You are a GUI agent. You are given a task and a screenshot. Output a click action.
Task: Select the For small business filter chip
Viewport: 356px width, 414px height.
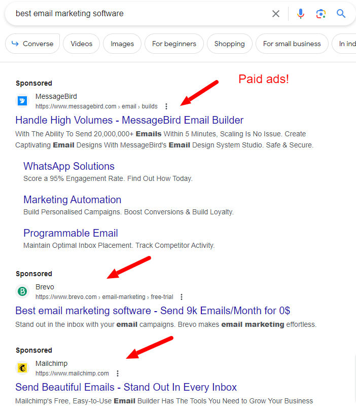(x=292, y=44)
